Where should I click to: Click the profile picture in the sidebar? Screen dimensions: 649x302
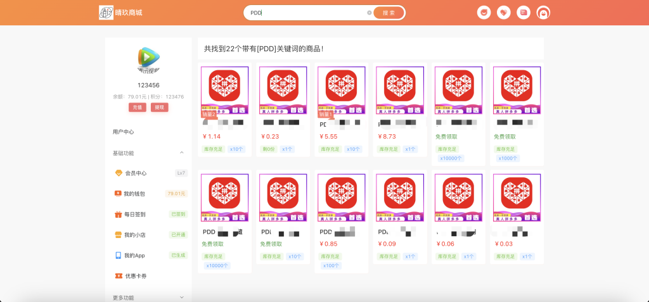tap(148, 59)
